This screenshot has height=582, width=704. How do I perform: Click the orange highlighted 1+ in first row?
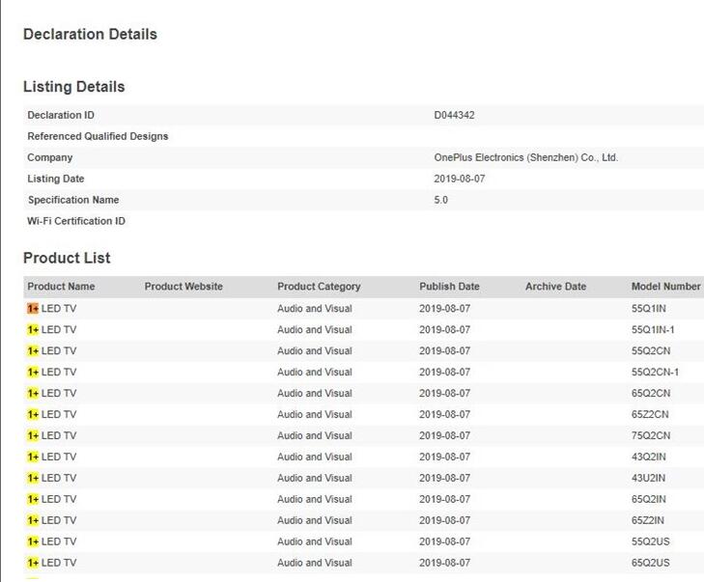[33, 309]
